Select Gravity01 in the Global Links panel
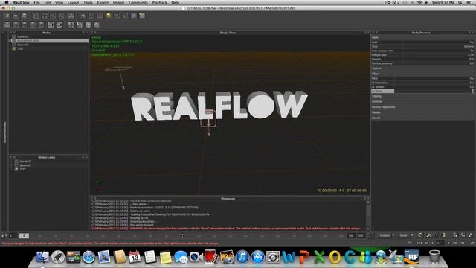The height and width of the screenshot is (268, 476). pyautogui.click(x=25, y=162)
